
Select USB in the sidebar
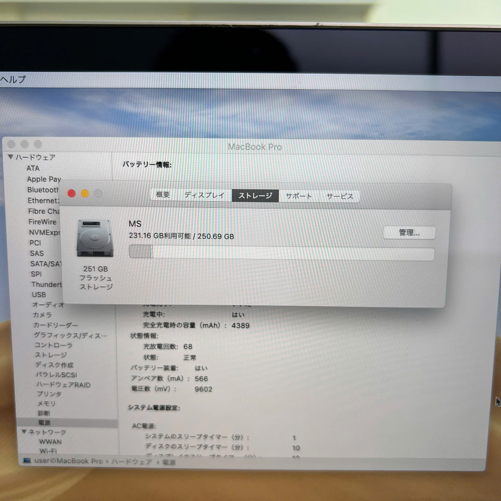coord(39,295)
